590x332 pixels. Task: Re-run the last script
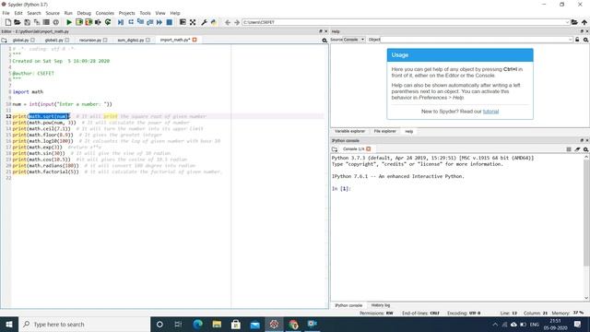point(108,22)
